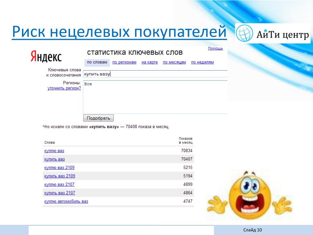Image resolution: width=313 pixels, height=235 pixels.
Task: Click the АйТи центр globe logo
Action: (x=244, y=33)
